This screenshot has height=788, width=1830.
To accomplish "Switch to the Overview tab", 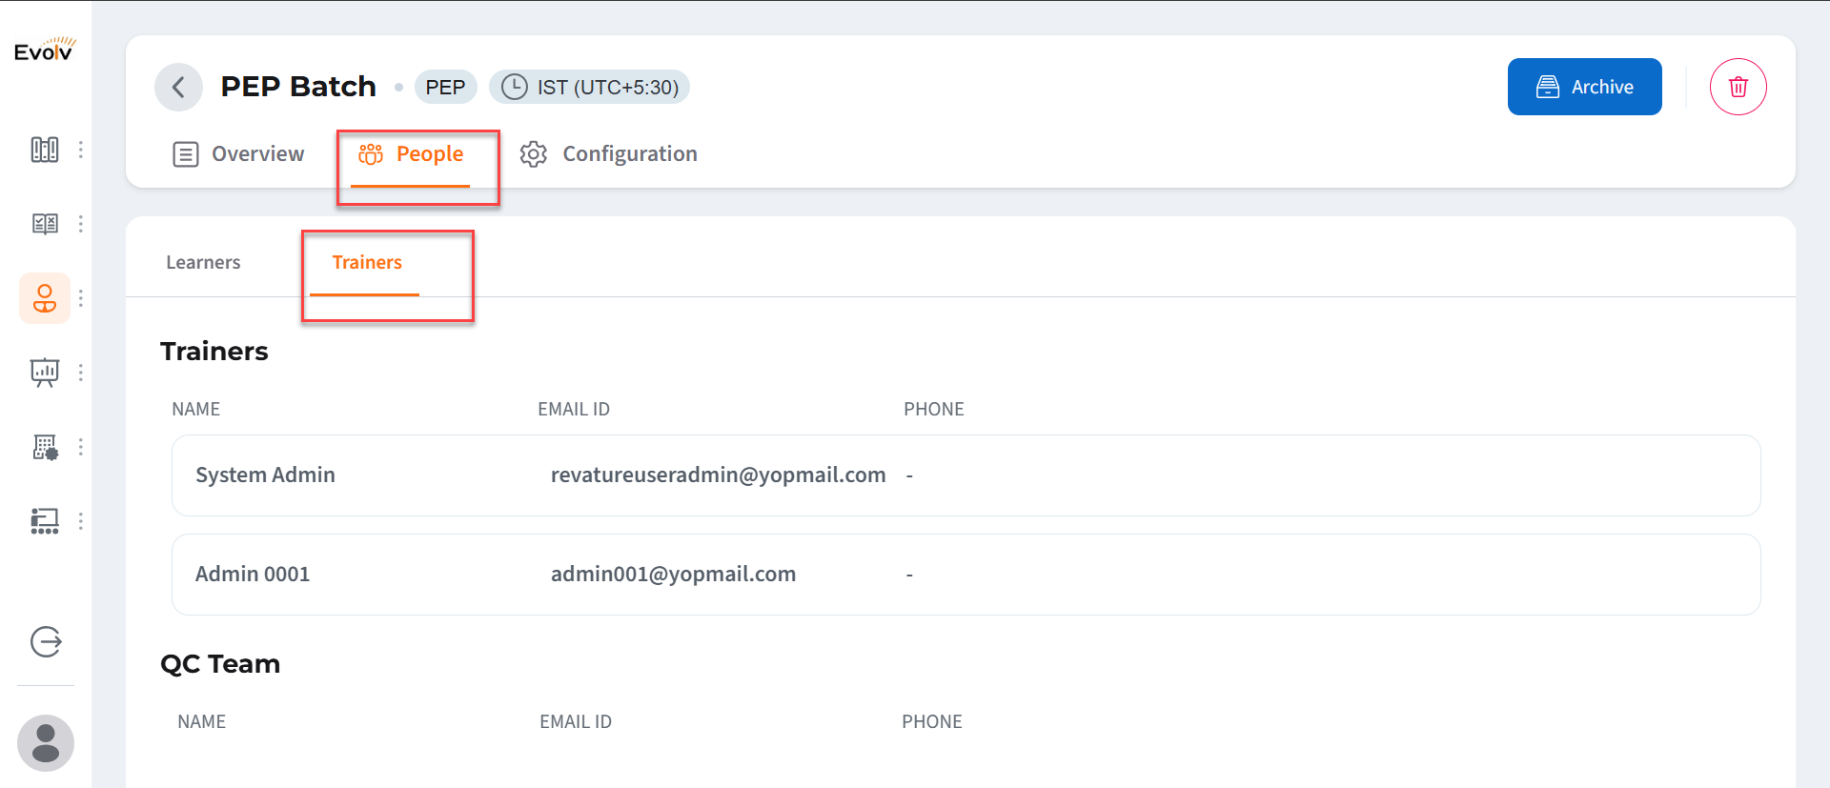I will (238, 154).
